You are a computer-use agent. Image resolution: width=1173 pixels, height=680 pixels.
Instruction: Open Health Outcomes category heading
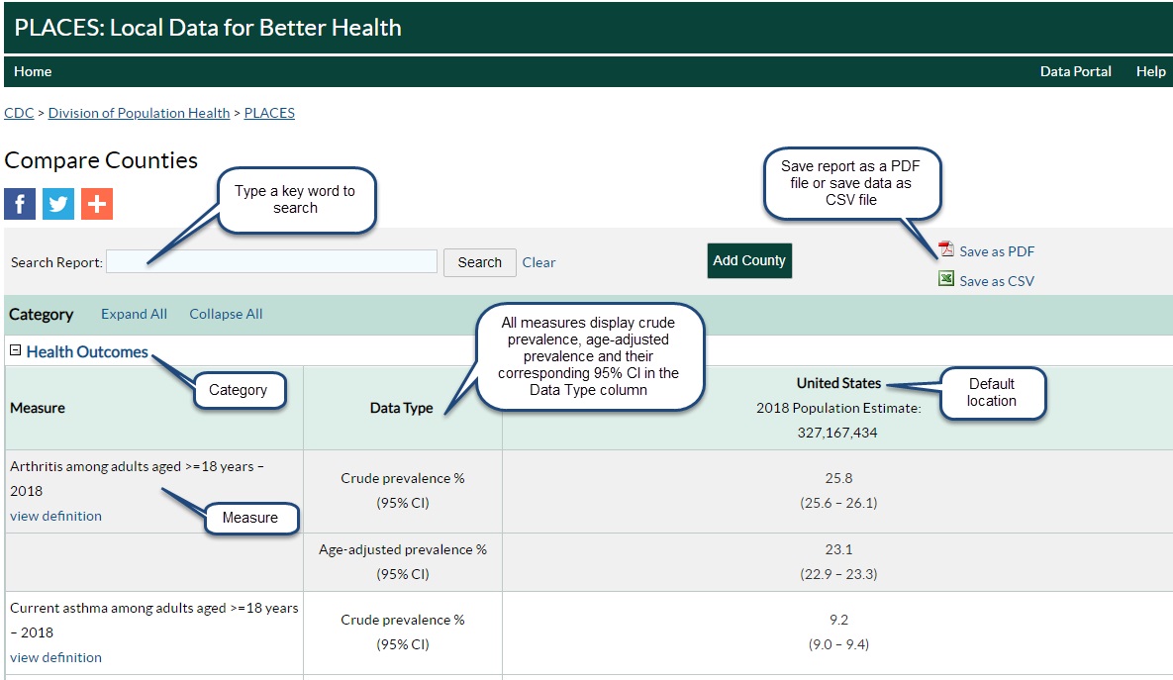[x=87, y=351]
